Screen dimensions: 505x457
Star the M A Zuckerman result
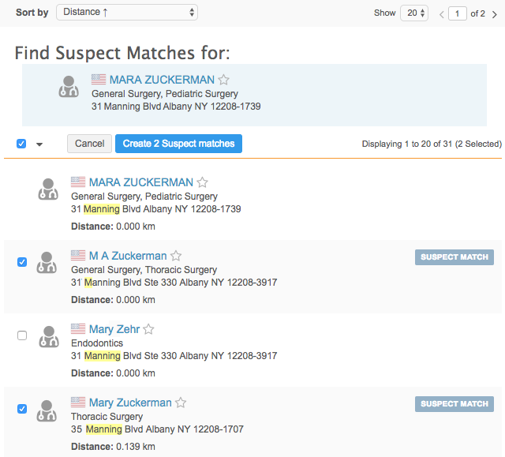(176, 257)
